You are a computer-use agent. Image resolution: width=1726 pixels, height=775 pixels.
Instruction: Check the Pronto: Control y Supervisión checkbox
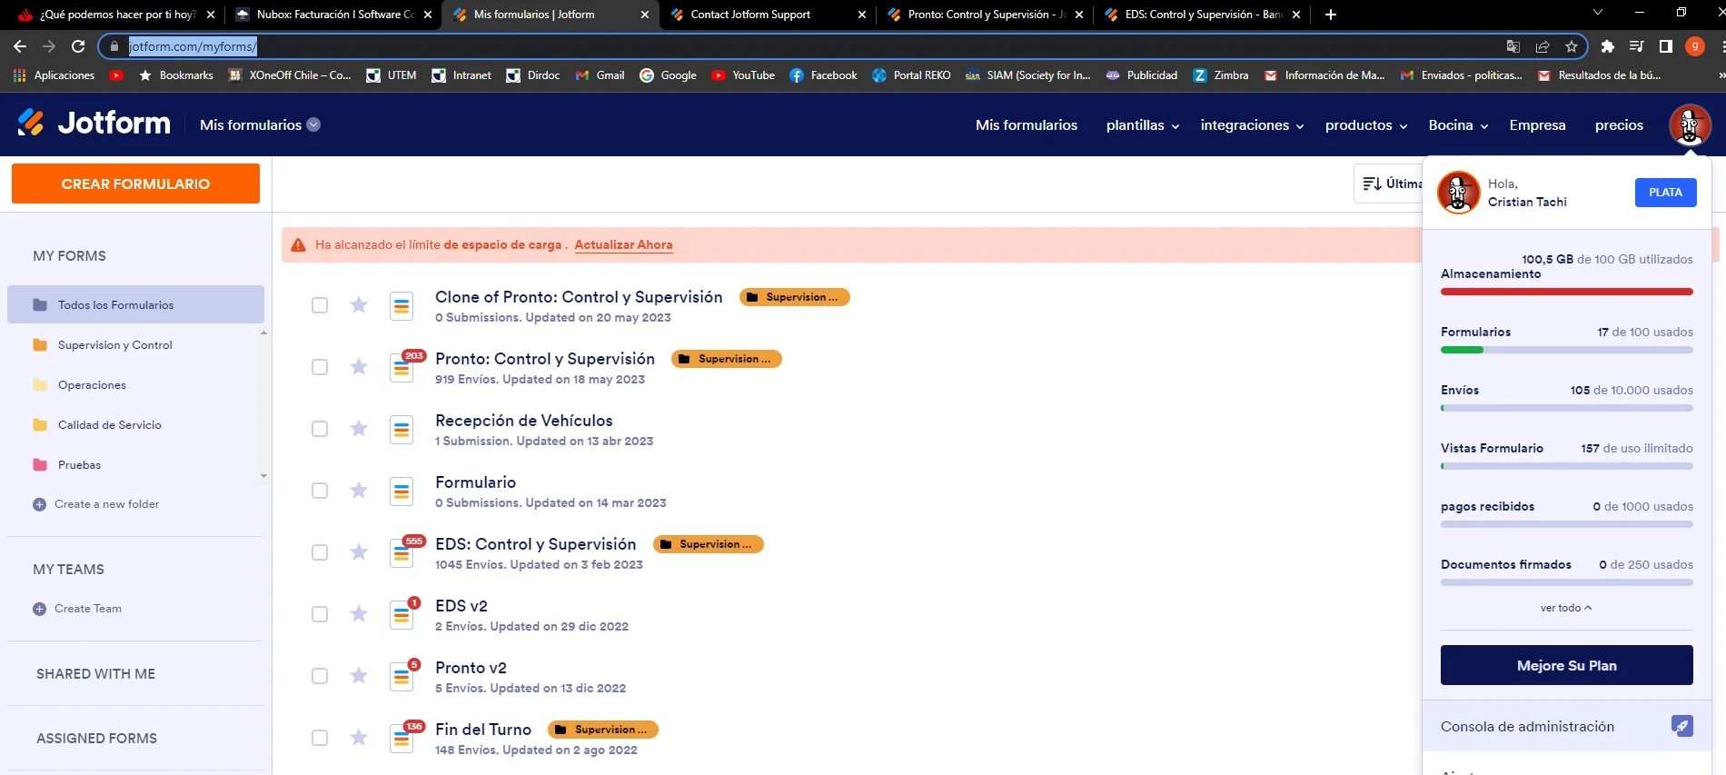coord(320,367)
